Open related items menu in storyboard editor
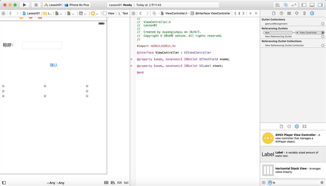Viewport: 326px width, 186px height. pos(3,13)
